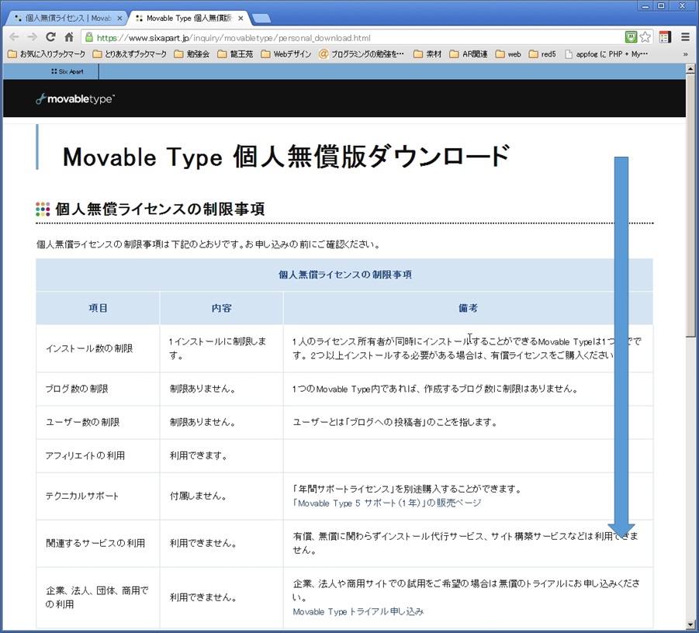Open the 勉強会 bookmark folder
This screenshot has height=633, width=699.
[192, 54]
